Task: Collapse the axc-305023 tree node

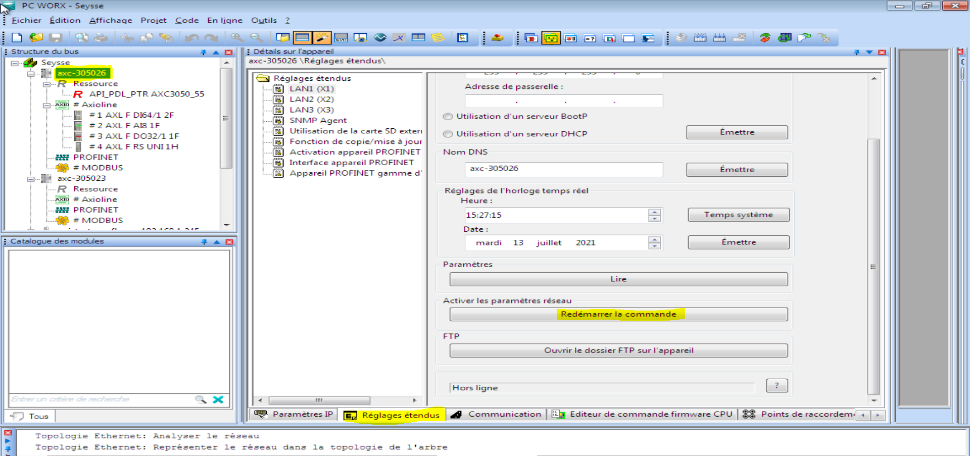Action: tap(31, 179)
